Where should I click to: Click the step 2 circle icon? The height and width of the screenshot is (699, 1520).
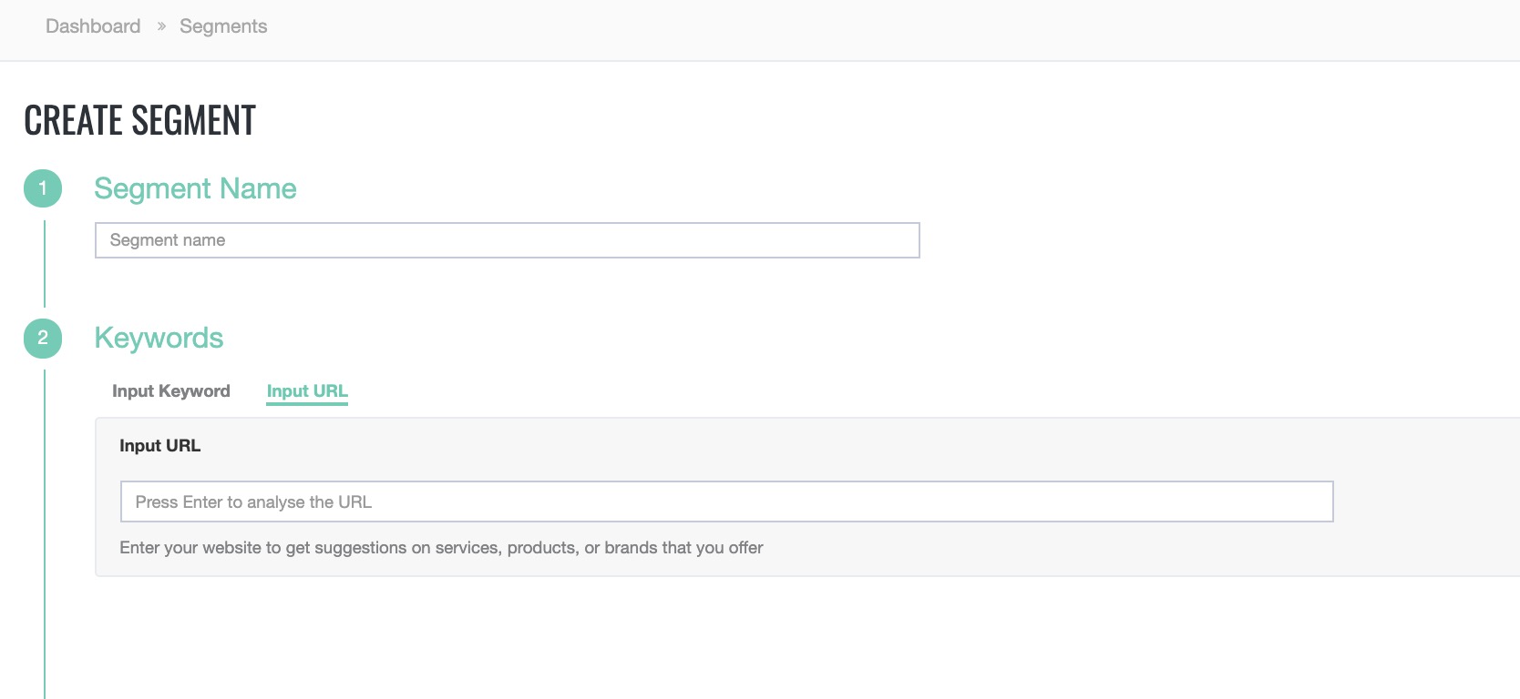43,338
